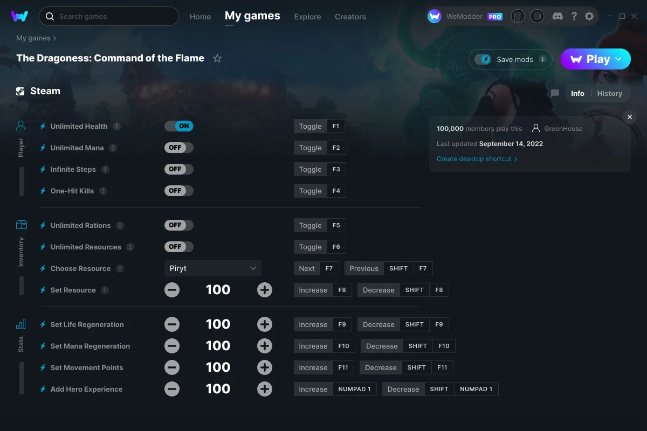This screenshot has height=431, width=647.
Task: Click the info icon next to Unlimited Health
Action: pyautogui.click(x=116, y=126)
